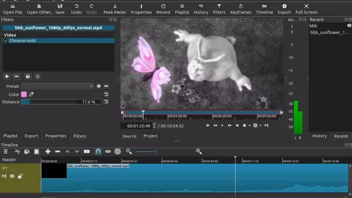Viewport: 352px width, 198px height.
Task: Open the Preset dropdown
Action: pyautogui.click(x=57, y=87)
